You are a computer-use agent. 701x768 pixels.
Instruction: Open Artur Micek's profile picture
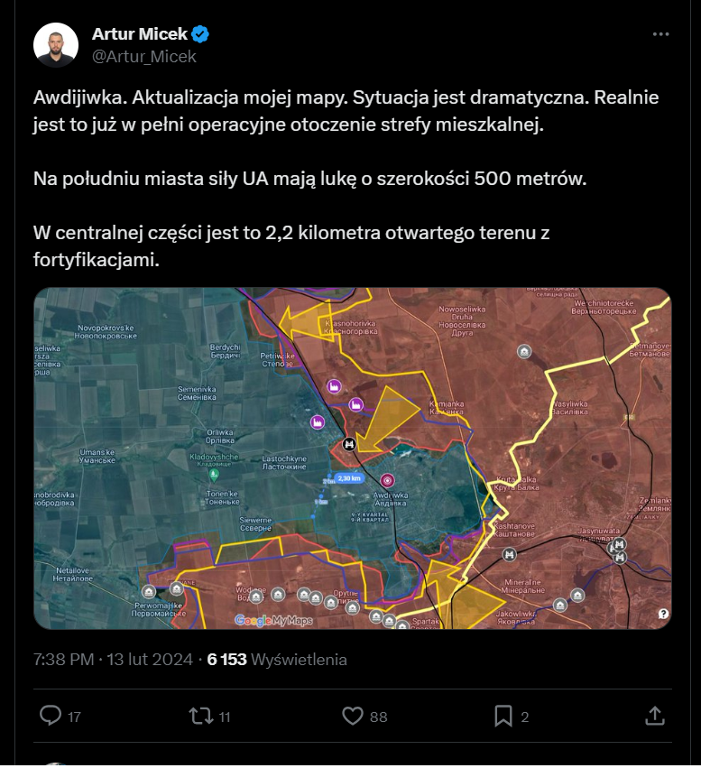tap(56, 45)
